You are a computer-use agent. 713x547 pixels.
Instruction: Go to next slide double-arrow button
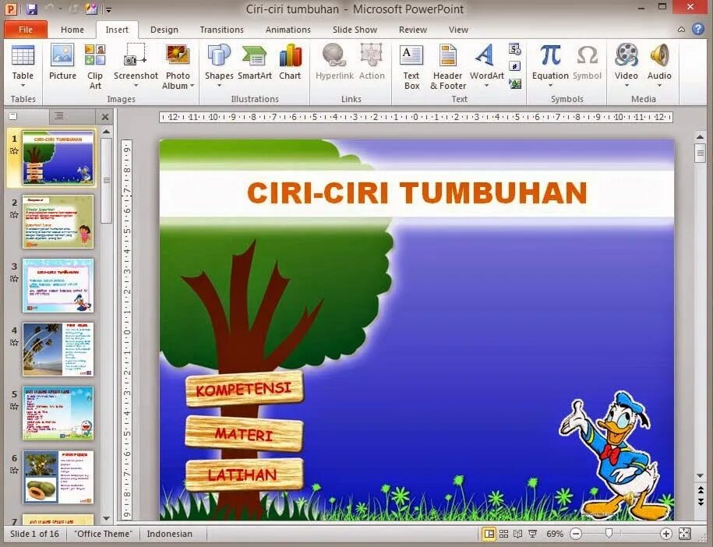701,502
